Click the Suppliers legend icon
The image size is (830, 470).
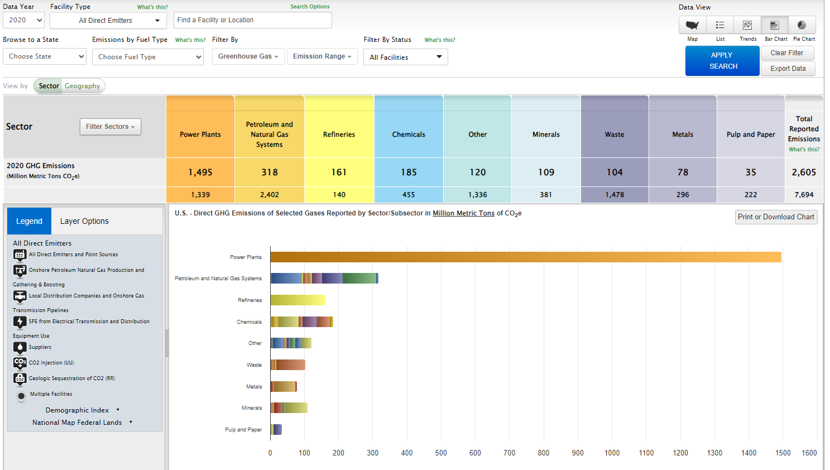pos(20,347)
